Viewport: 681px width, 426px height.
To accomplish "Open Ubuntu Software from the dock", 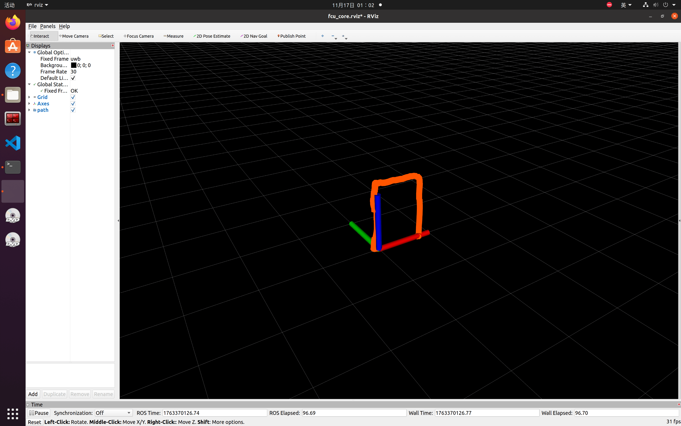I will (13, 46).
